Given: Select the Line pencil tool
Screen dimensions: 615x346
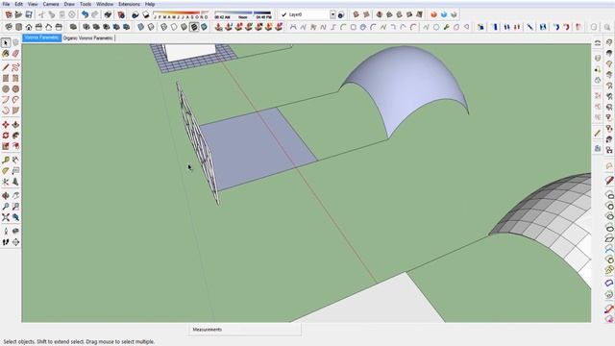Looking at the screenshot, I should 6,67.
